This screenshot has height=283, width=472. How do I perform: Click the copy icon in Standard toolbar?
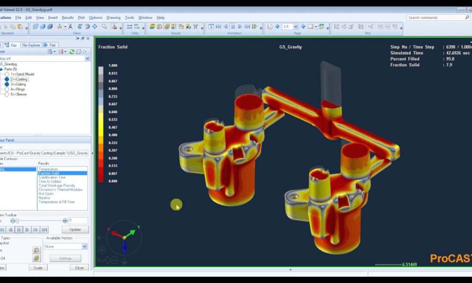[13, 26]
